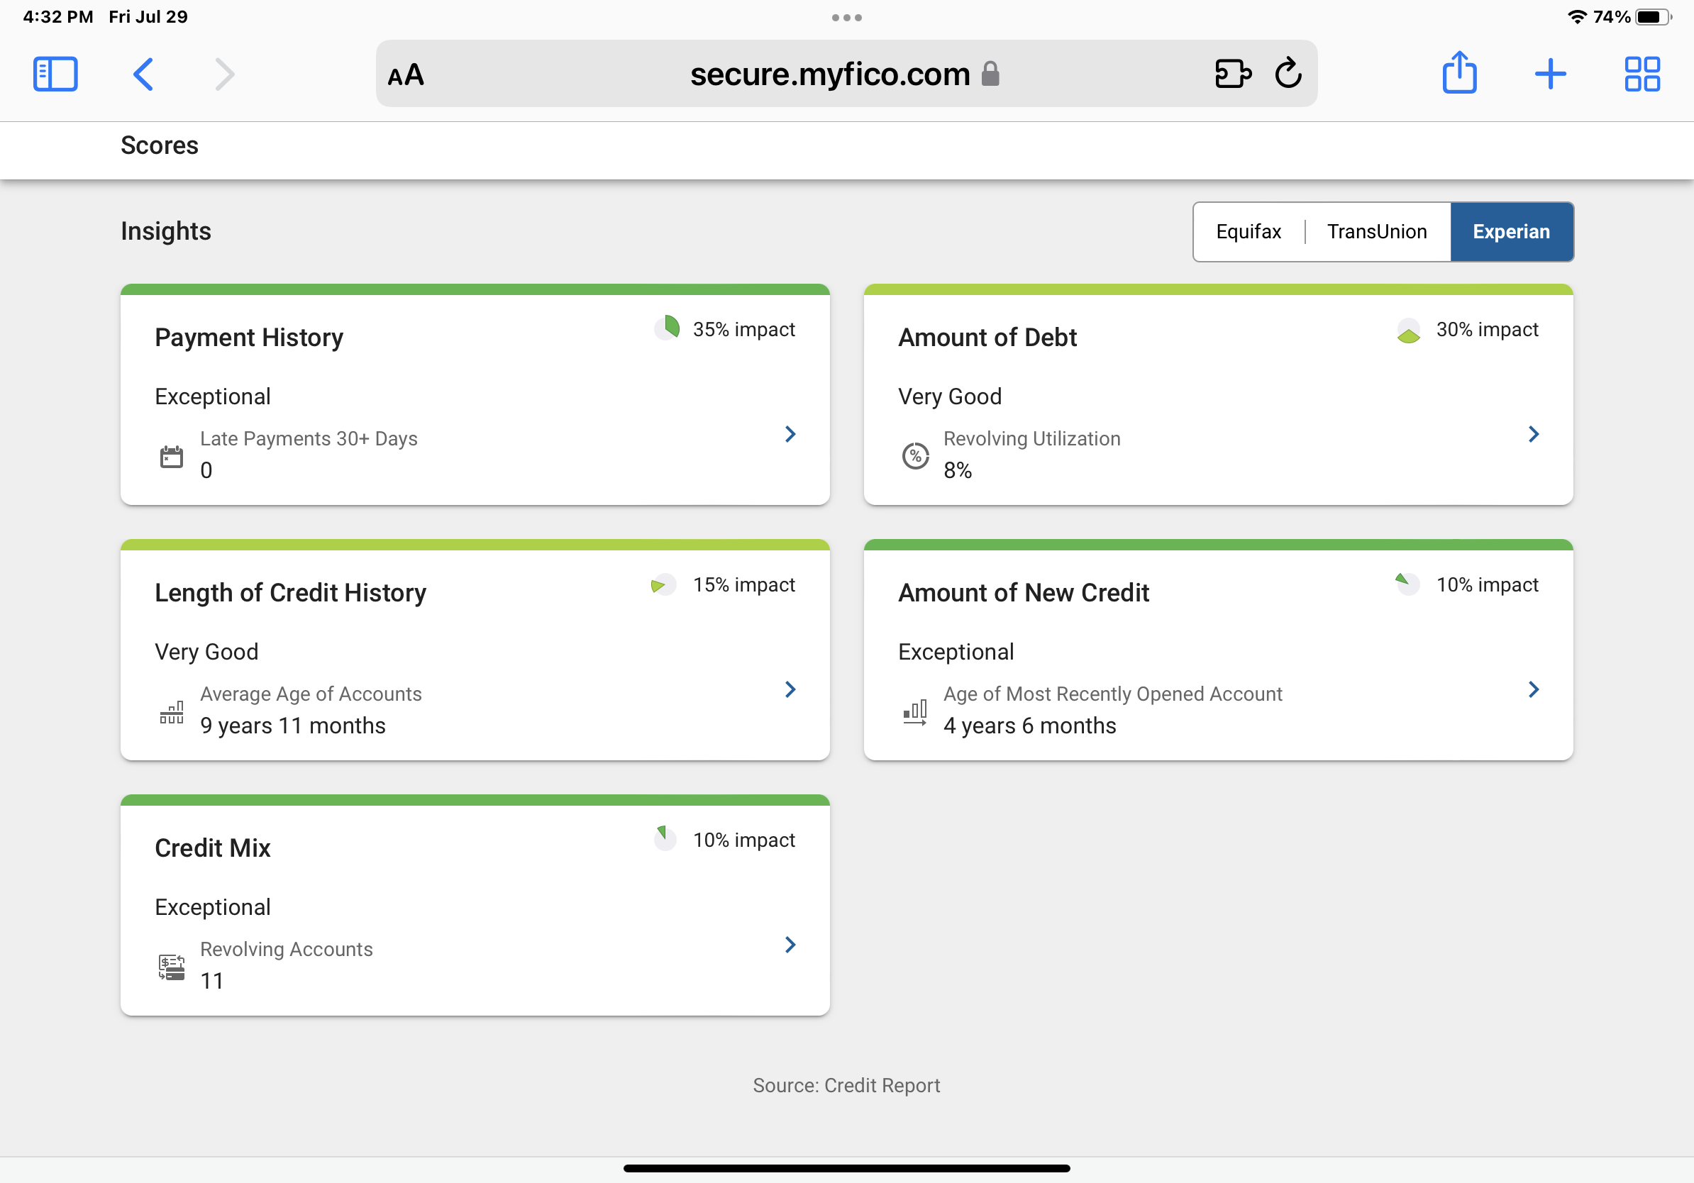Select the Equifax credit bureau
Screen dimensions: 1694x1183
(x=1249, y=231)
